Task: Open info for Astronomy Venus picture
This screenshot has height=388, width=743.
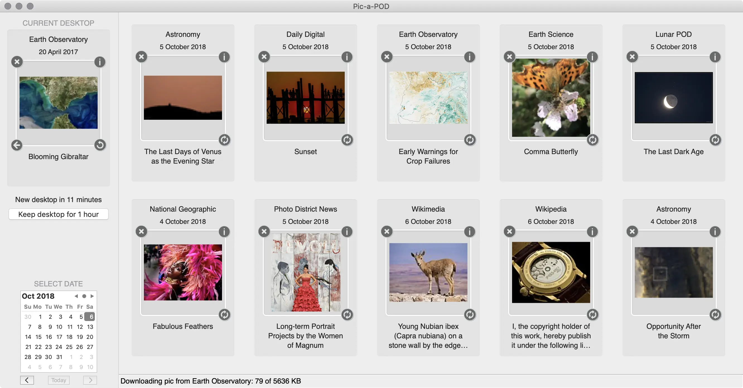Action: click(224, 57)
